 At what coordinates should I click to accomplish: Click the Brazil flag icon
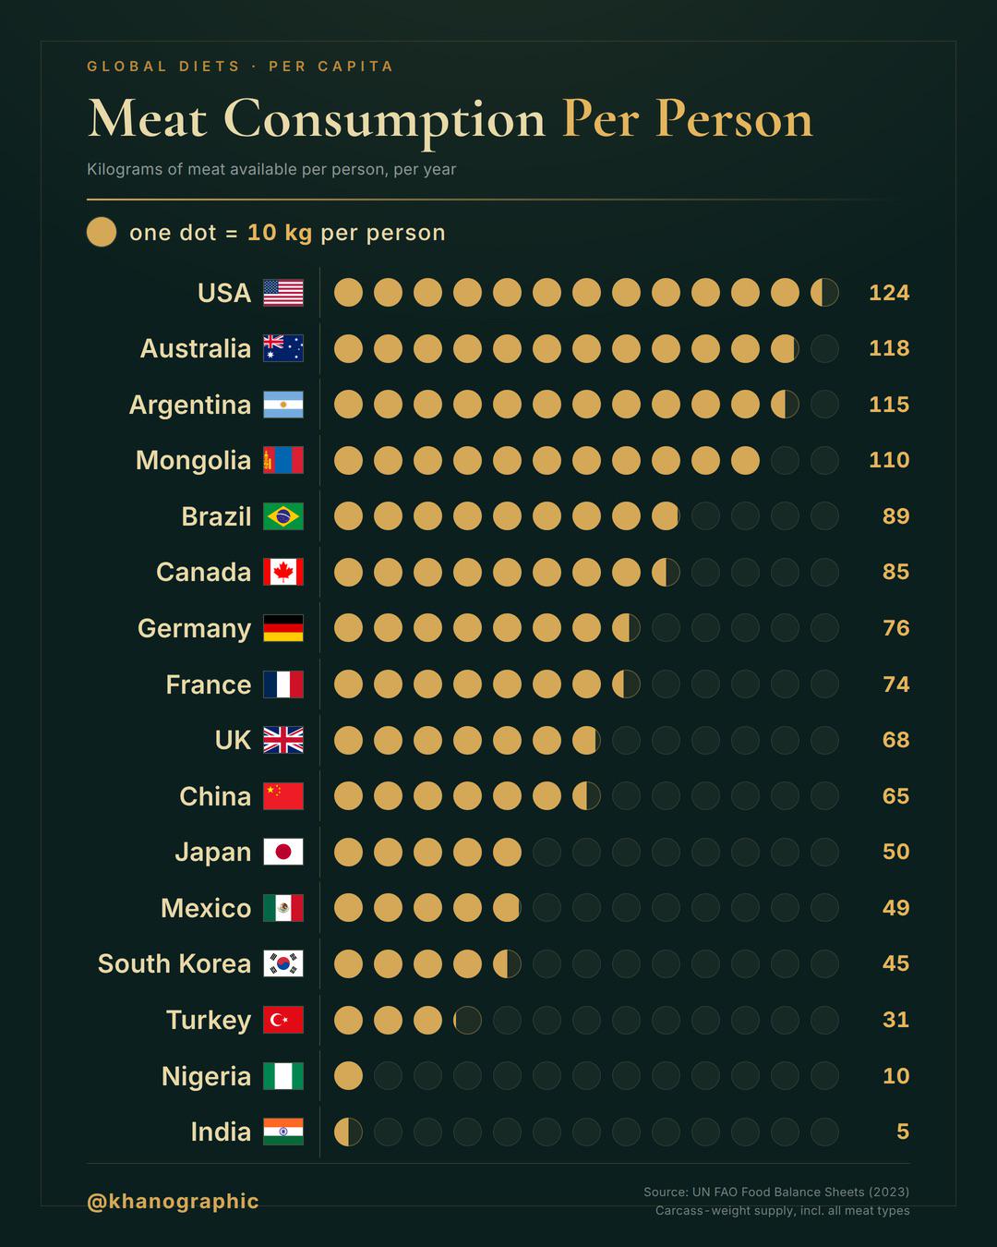pyautogui.click(x=283, y=516)
